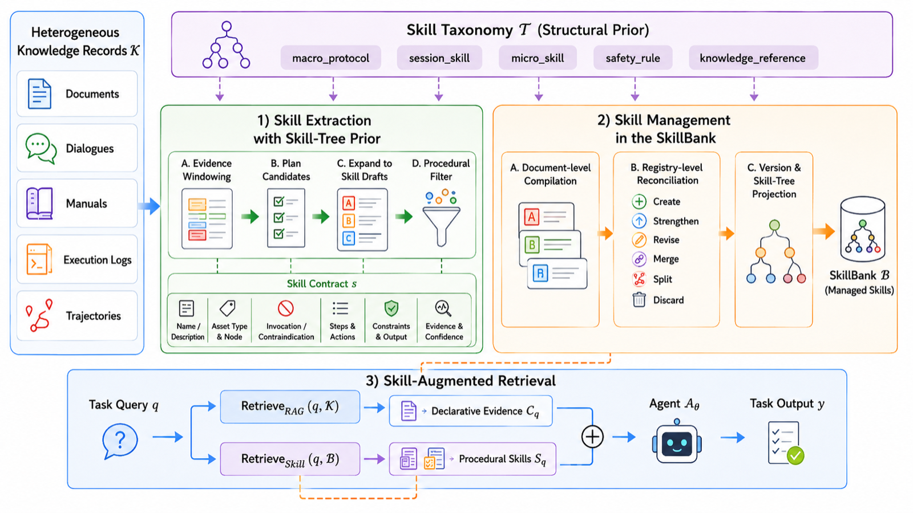
Task: Click the Execution Logs terminal icon
Action: (x=39, y=259)
